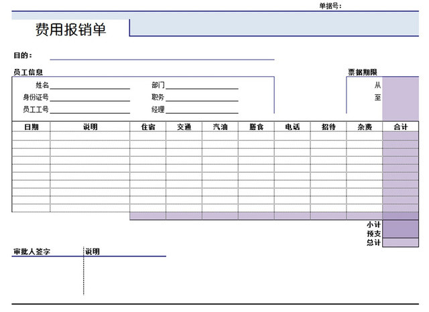Click the 员工信息 heading

point(28,72)
